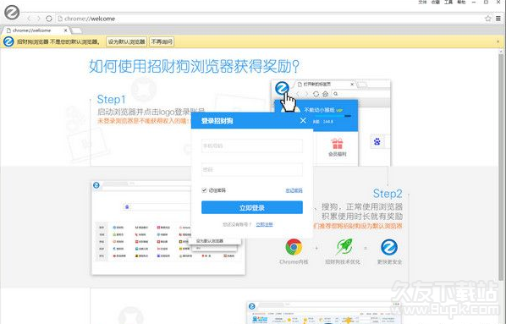This screenshot has height=324, width=506.
Task: Open the 收藏 menu
Action: [435, 2]
